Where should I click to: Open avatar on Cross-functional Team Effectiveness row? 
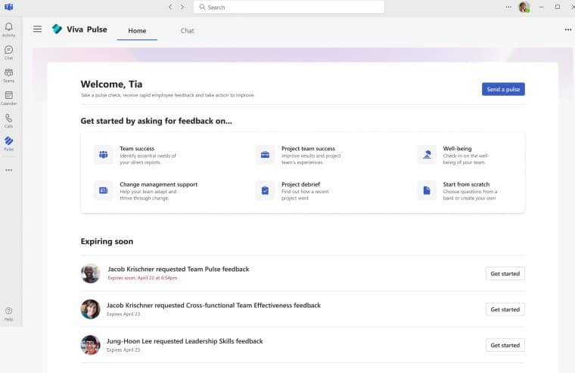(x=90, y=309)
